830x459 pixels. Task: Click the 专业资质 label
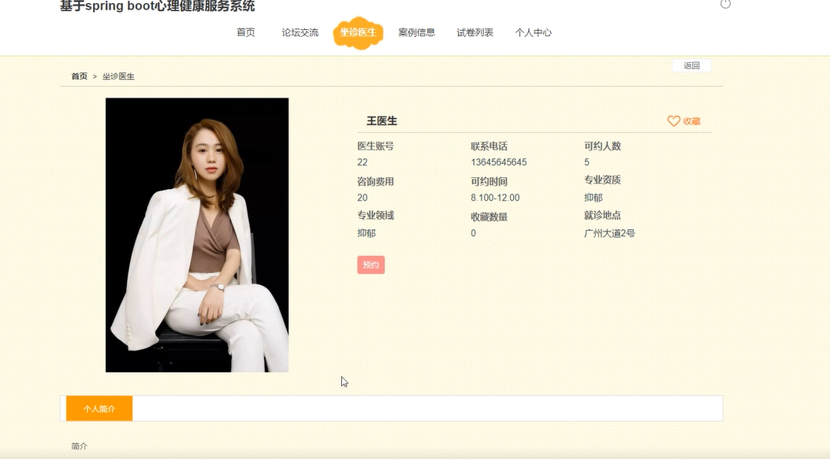click(602, 180)
